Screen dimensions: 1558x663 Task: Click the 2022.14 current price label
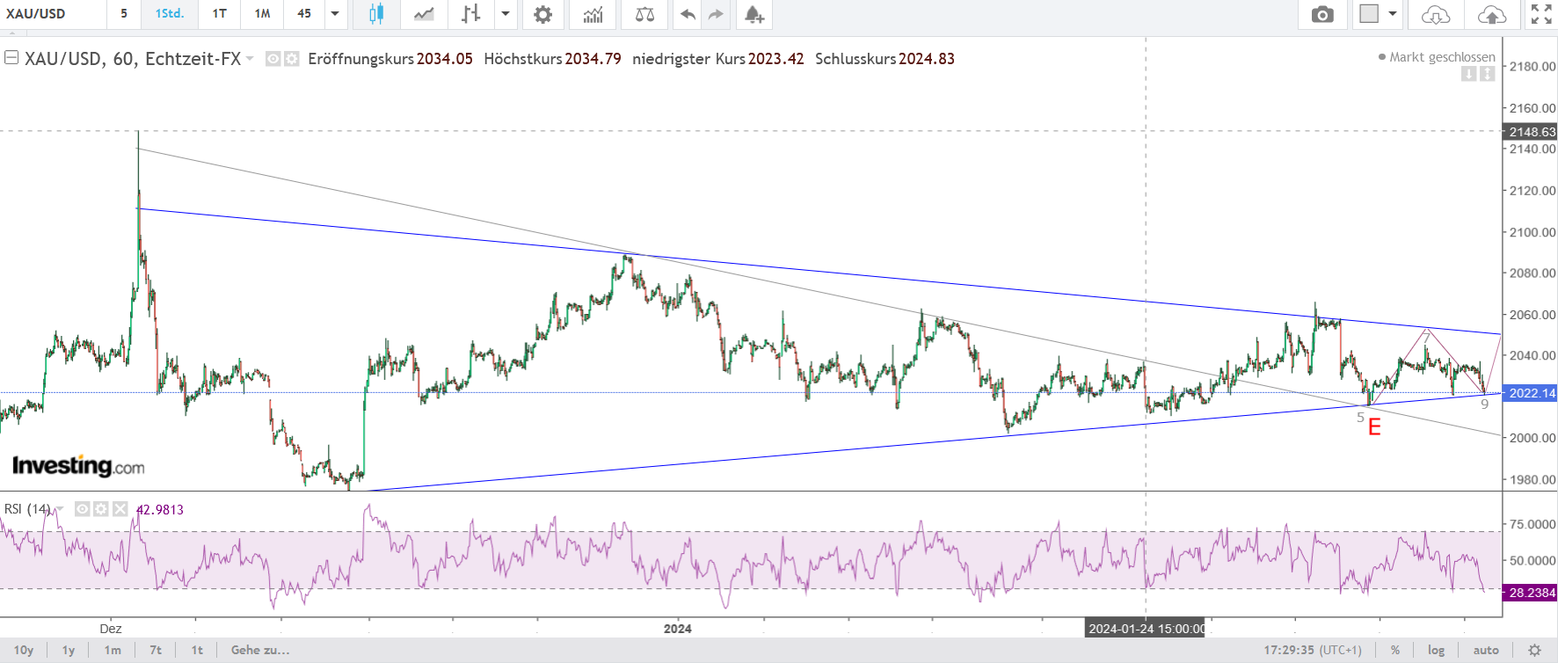(1531, 393)
